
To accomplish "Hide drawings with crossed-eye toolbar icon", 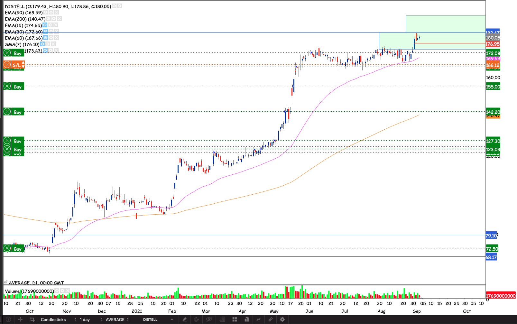I will (209, 319).
